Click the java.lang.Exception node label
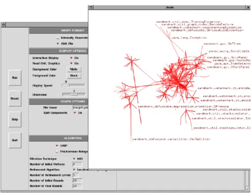This screenshot has height=195, width=252. [x=189, y=38]
